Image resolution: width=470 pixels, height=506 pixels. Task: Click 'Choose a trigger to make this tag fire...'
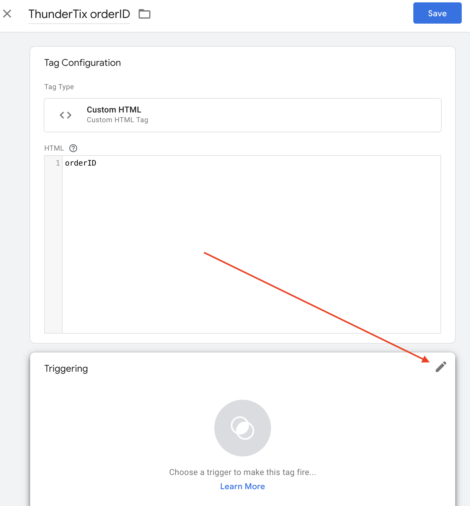click(243, 472)
